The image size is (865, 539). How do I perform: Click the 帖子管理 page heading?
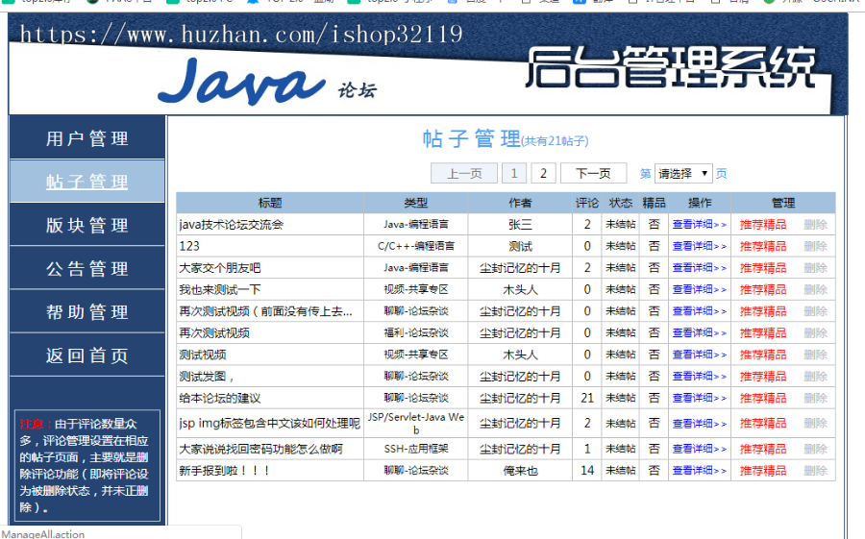point(471,138)
